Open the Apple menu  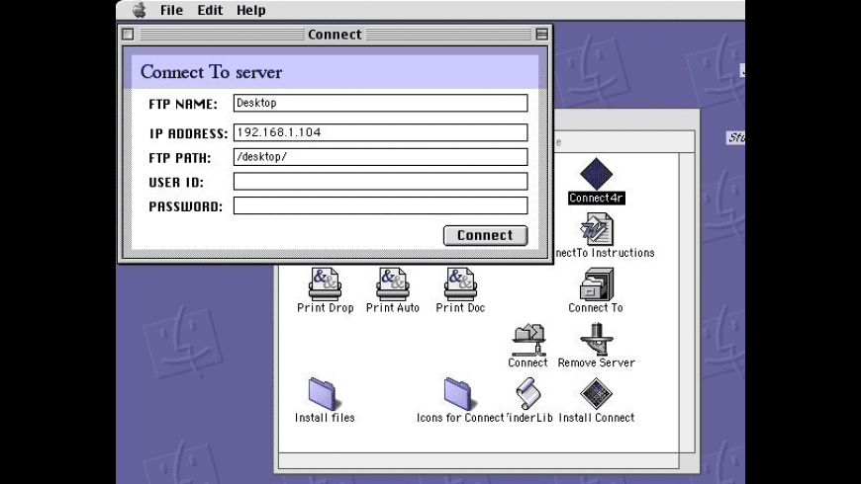click(x=140, y=10)
